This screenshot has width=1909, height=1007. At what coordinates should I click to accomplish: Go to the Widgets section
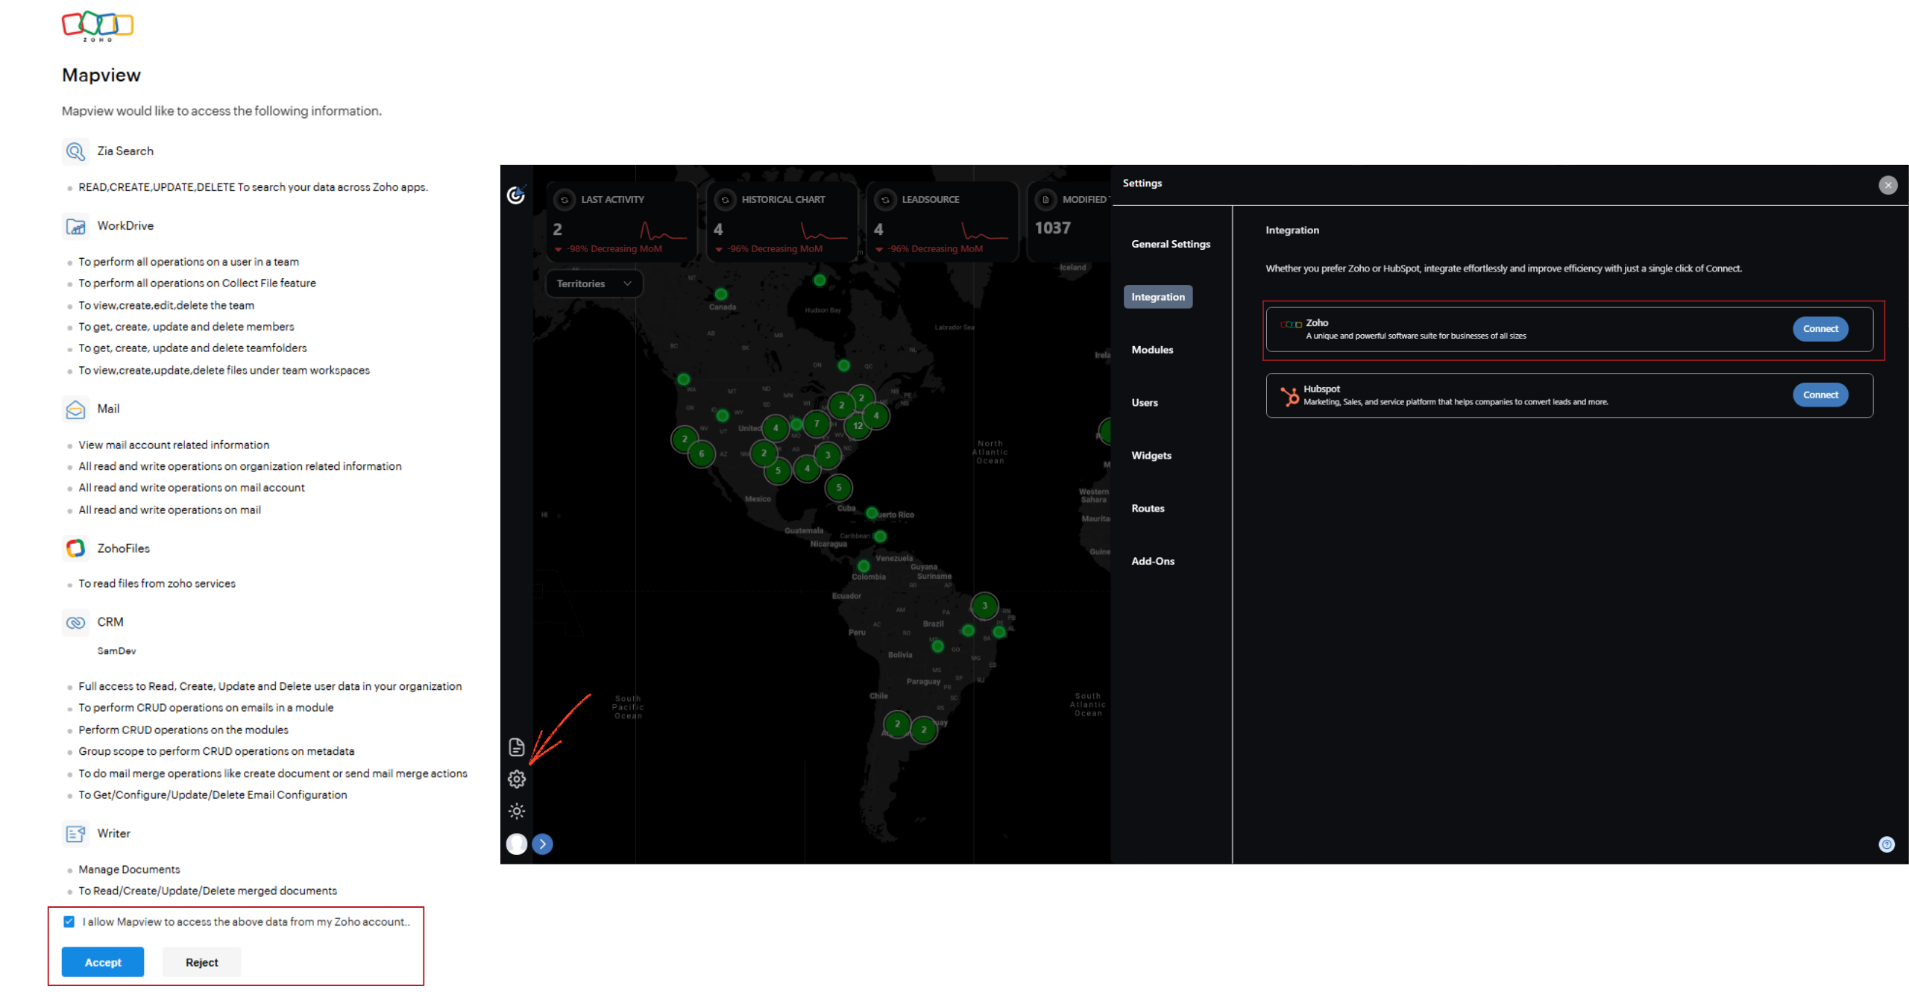pos(1151,455)
